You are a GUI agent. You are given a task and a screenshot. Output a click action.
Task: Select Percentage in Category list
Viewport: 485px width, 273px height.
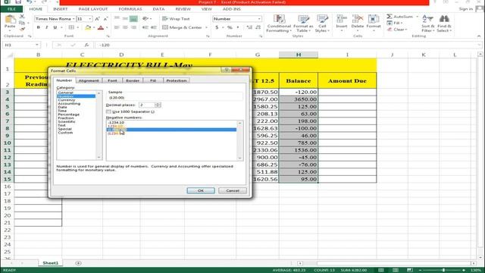tap(69, 115)
